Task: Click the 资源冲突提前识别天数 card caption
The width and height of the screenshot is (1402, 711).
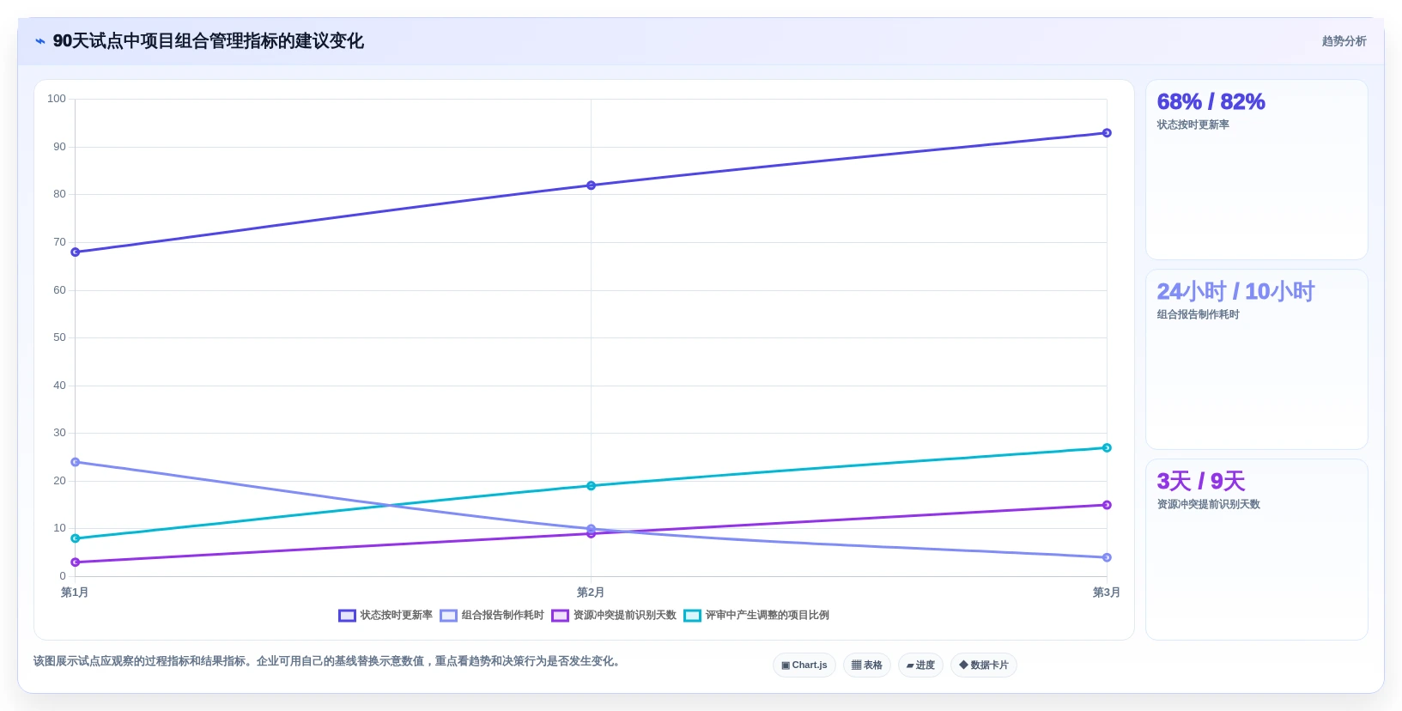Action: coord(1208,504)
